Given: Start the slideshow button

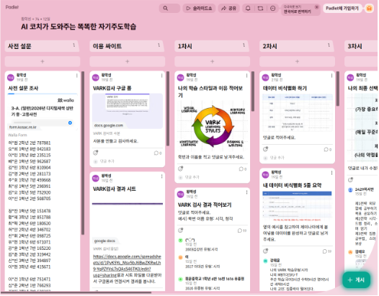Looking at the screenshot, I should [199, 8].
